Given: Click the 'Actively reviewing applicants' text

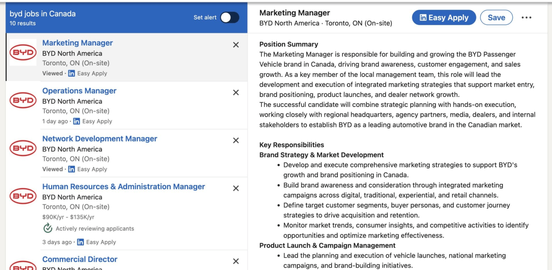Looking at the screenshot, I should coord(95,228).
